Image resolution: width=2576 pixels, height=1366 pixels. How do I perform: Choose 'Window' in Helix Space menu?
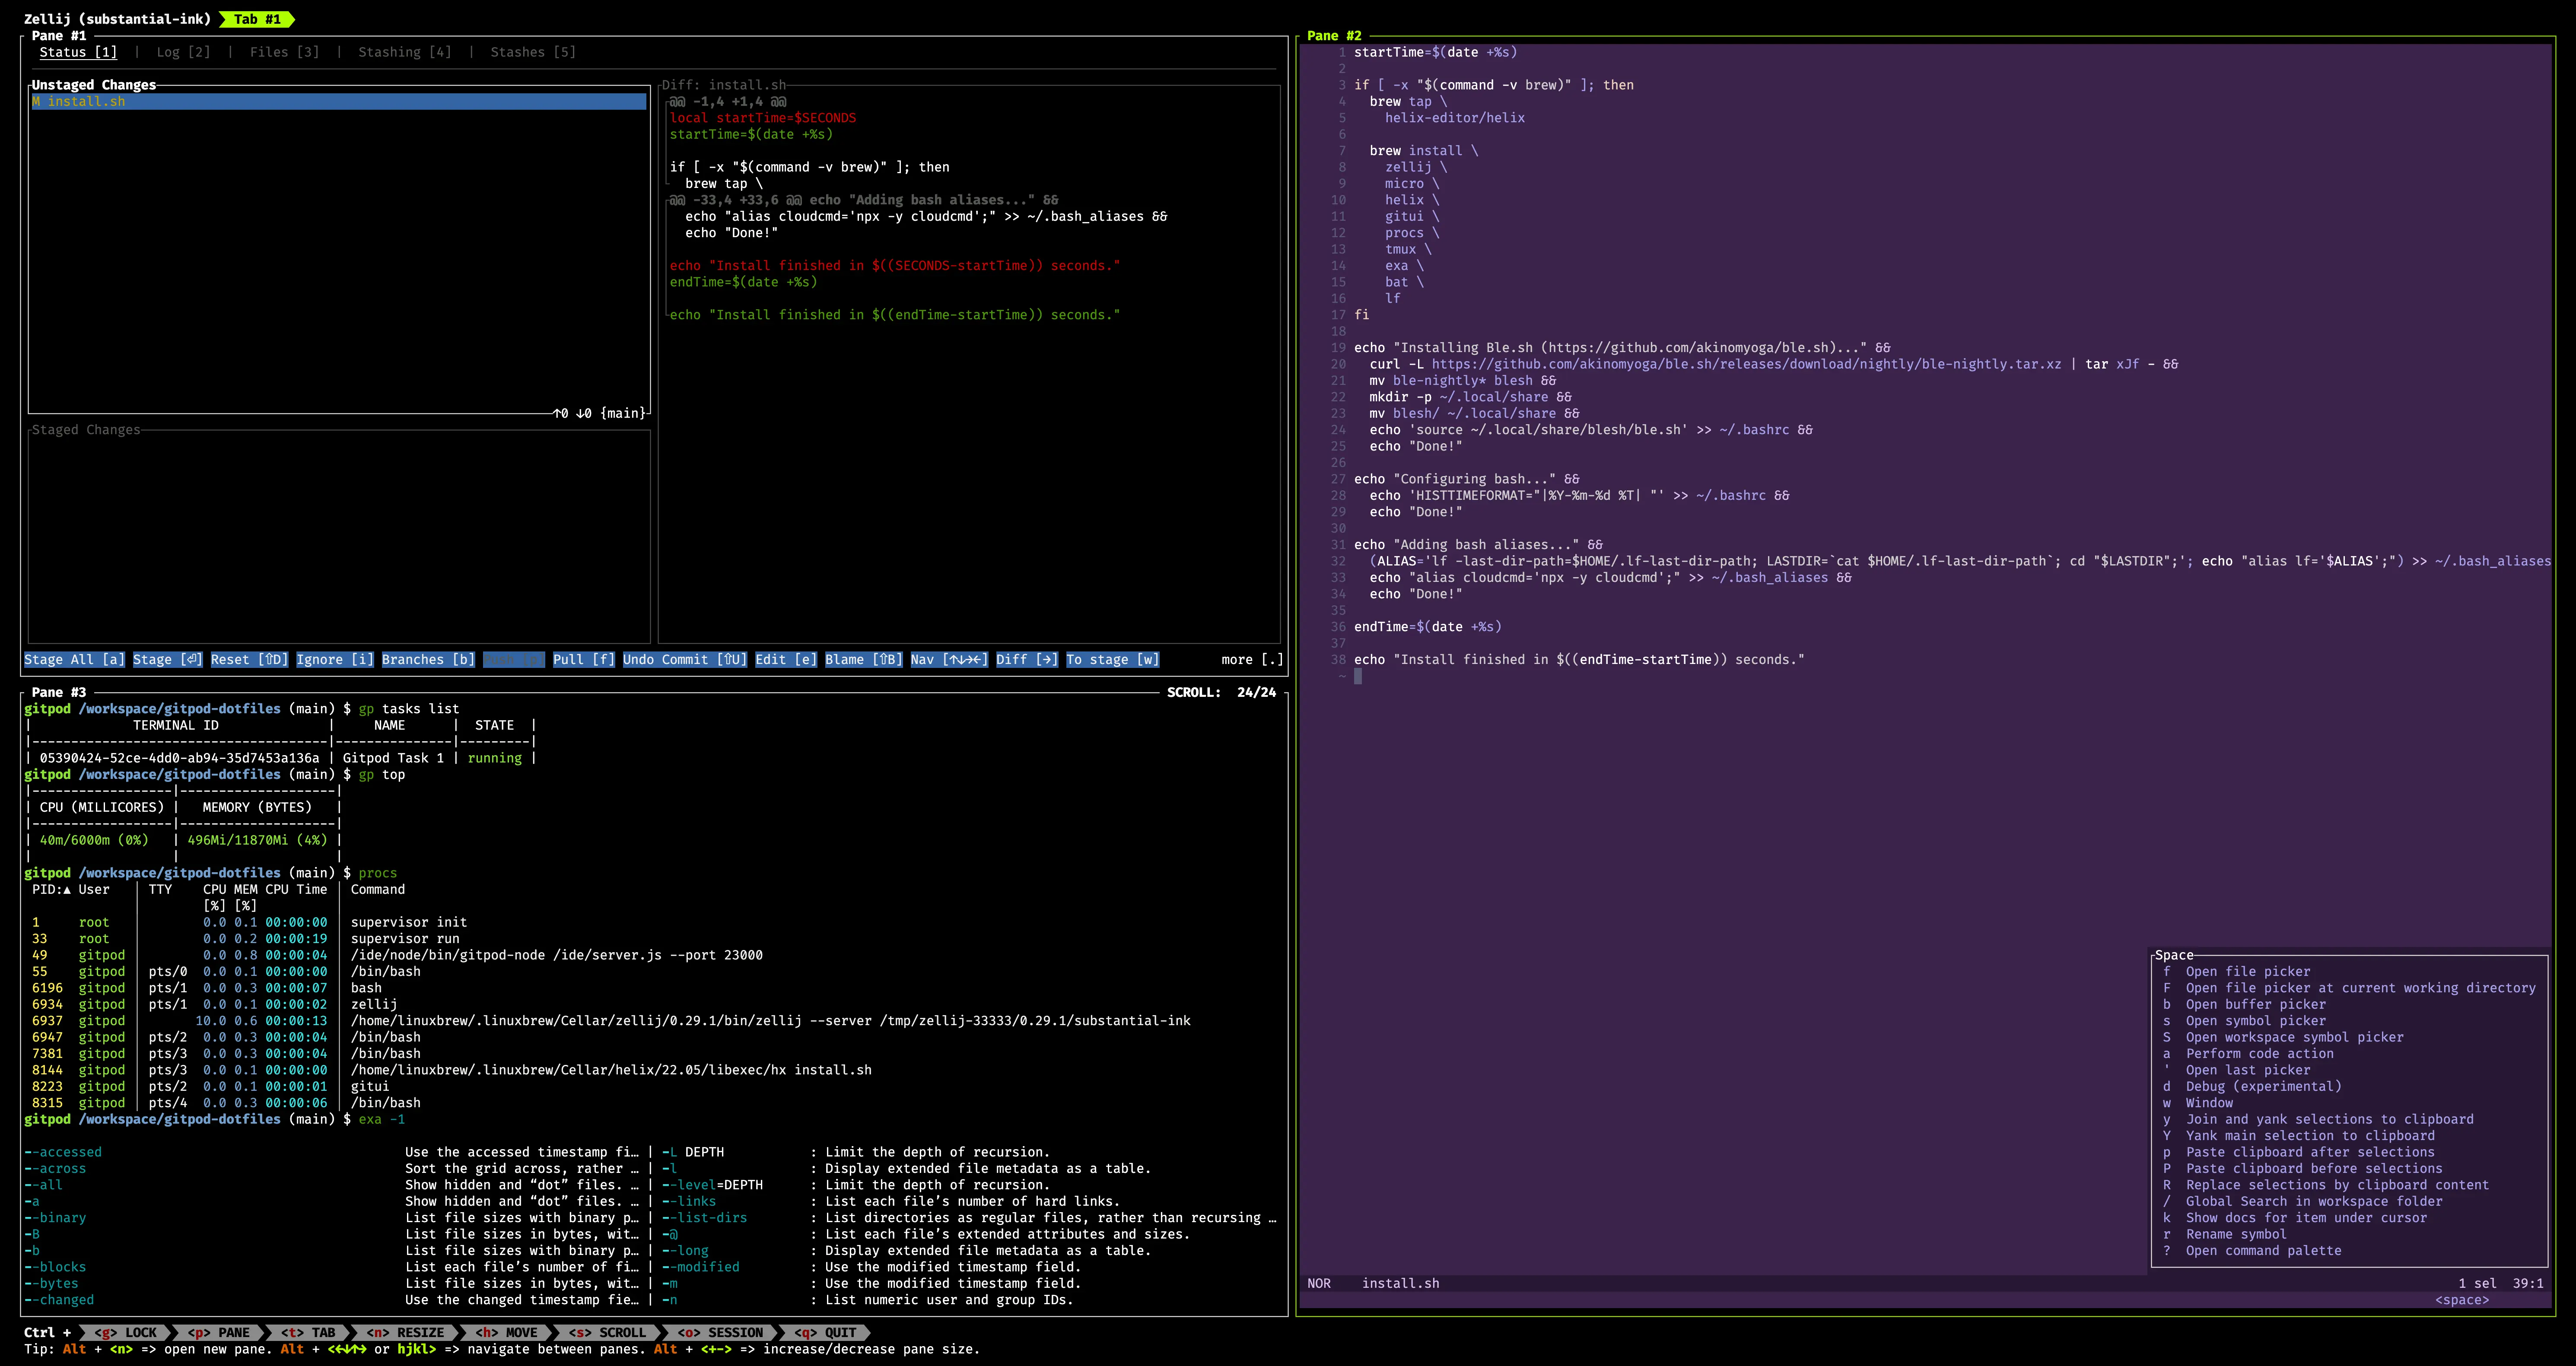[x=2198, y=1102]
